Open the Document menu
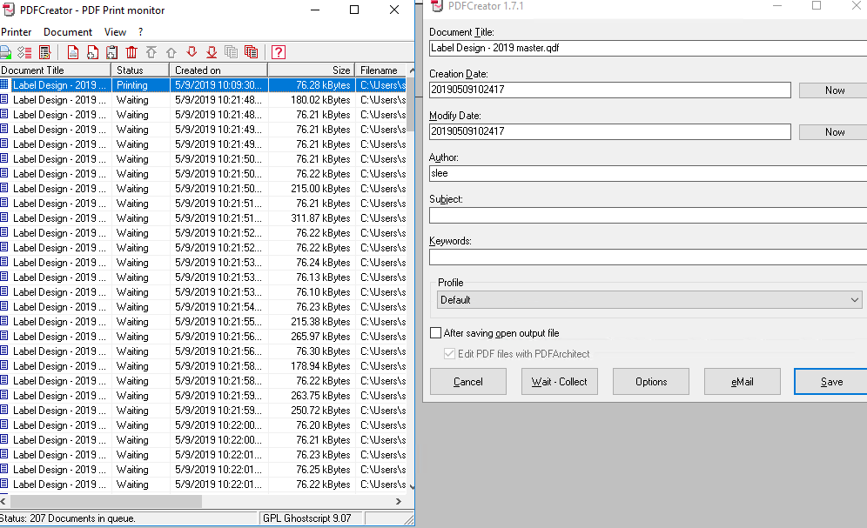 68,32
